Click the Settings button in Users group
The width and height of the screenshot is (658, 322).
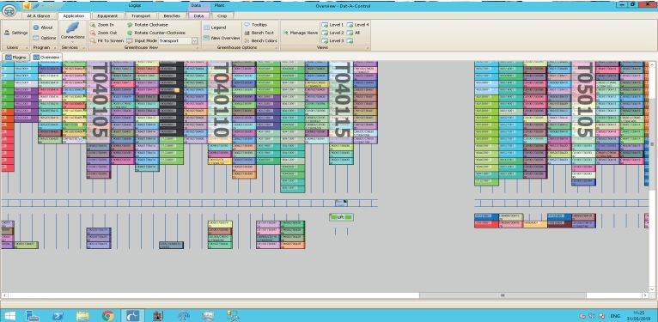pos(16,33)
